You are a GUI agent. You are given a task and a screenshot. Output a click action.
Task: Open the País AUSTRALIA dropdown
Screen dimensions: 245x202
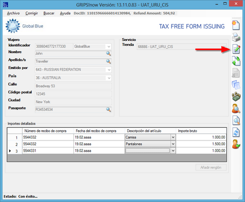109,78
